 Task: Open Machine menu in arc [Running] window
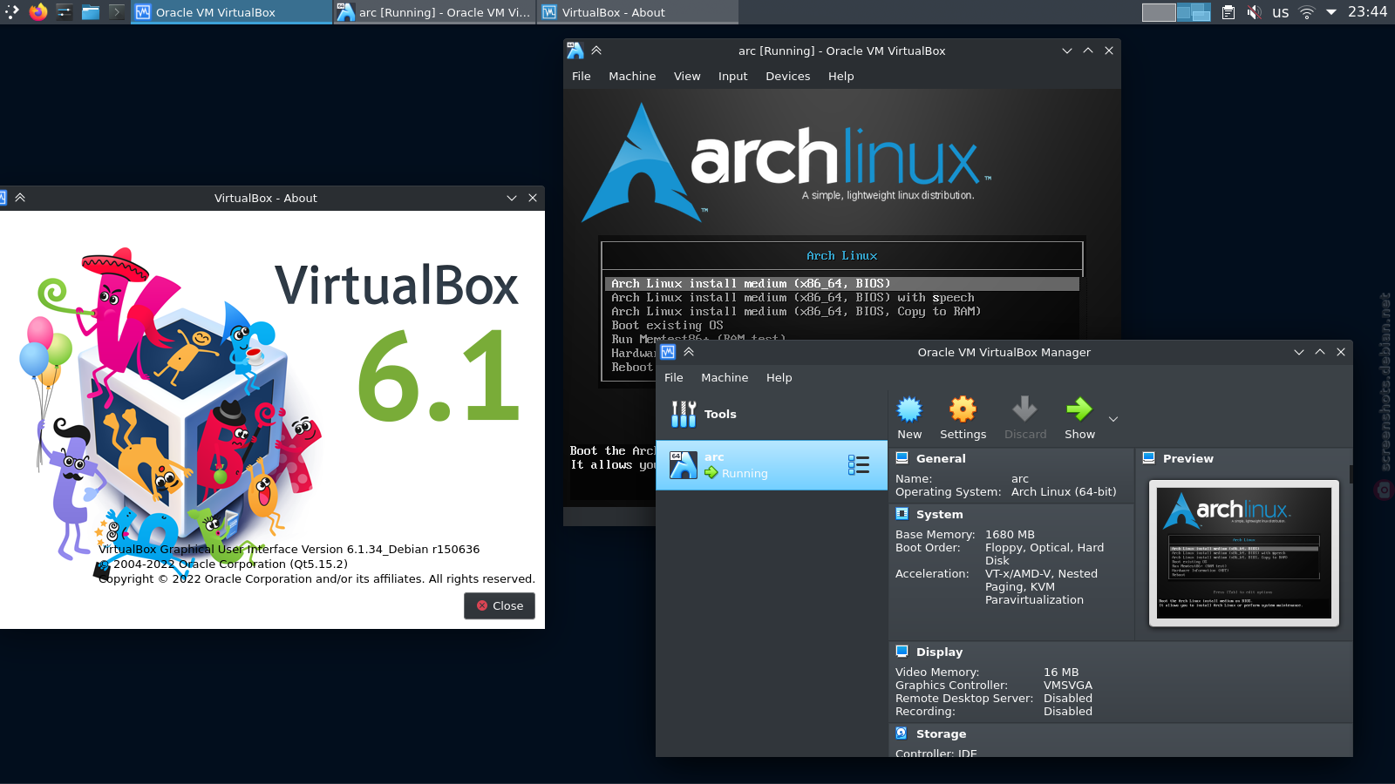click(x=632, y=77)
